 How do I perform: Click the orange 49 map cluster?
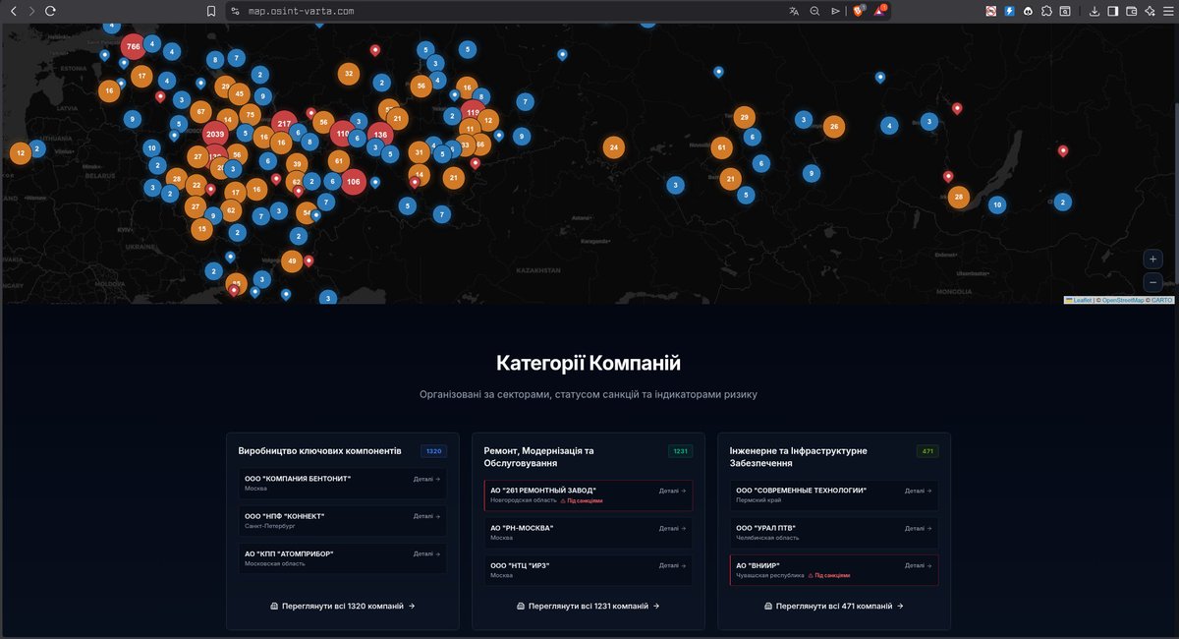(x=292, y=261)
